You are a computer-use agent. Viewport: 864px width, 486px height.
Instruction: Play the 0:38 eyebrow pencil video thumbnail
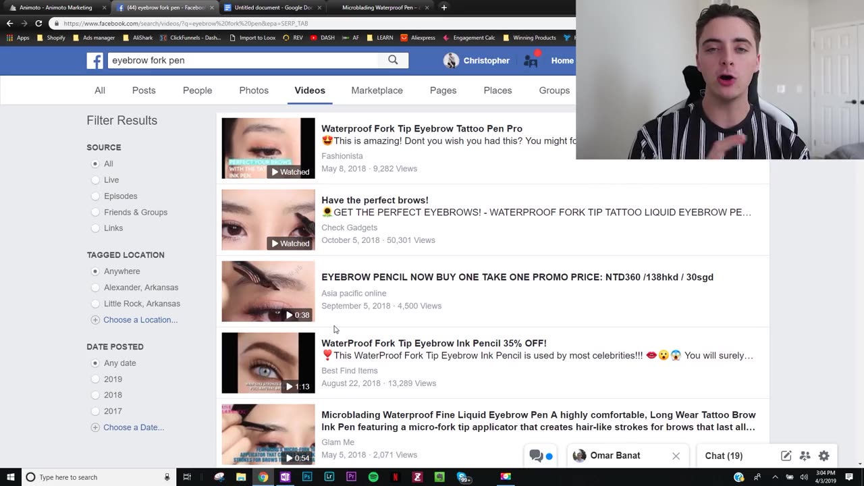(268, 292)
